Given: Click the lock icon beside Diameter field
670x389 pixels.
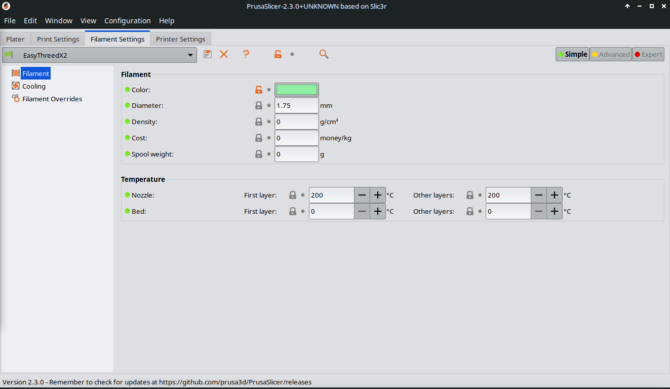Looking at the screenshot, I should tap(259, 106).
